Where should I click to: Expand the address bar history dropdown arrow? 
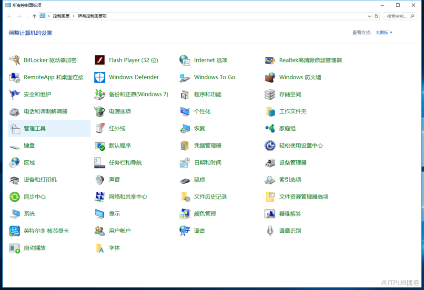369,16
